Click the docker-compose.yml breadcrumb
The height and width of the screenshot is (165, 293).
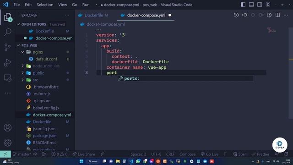coord(106,24)
